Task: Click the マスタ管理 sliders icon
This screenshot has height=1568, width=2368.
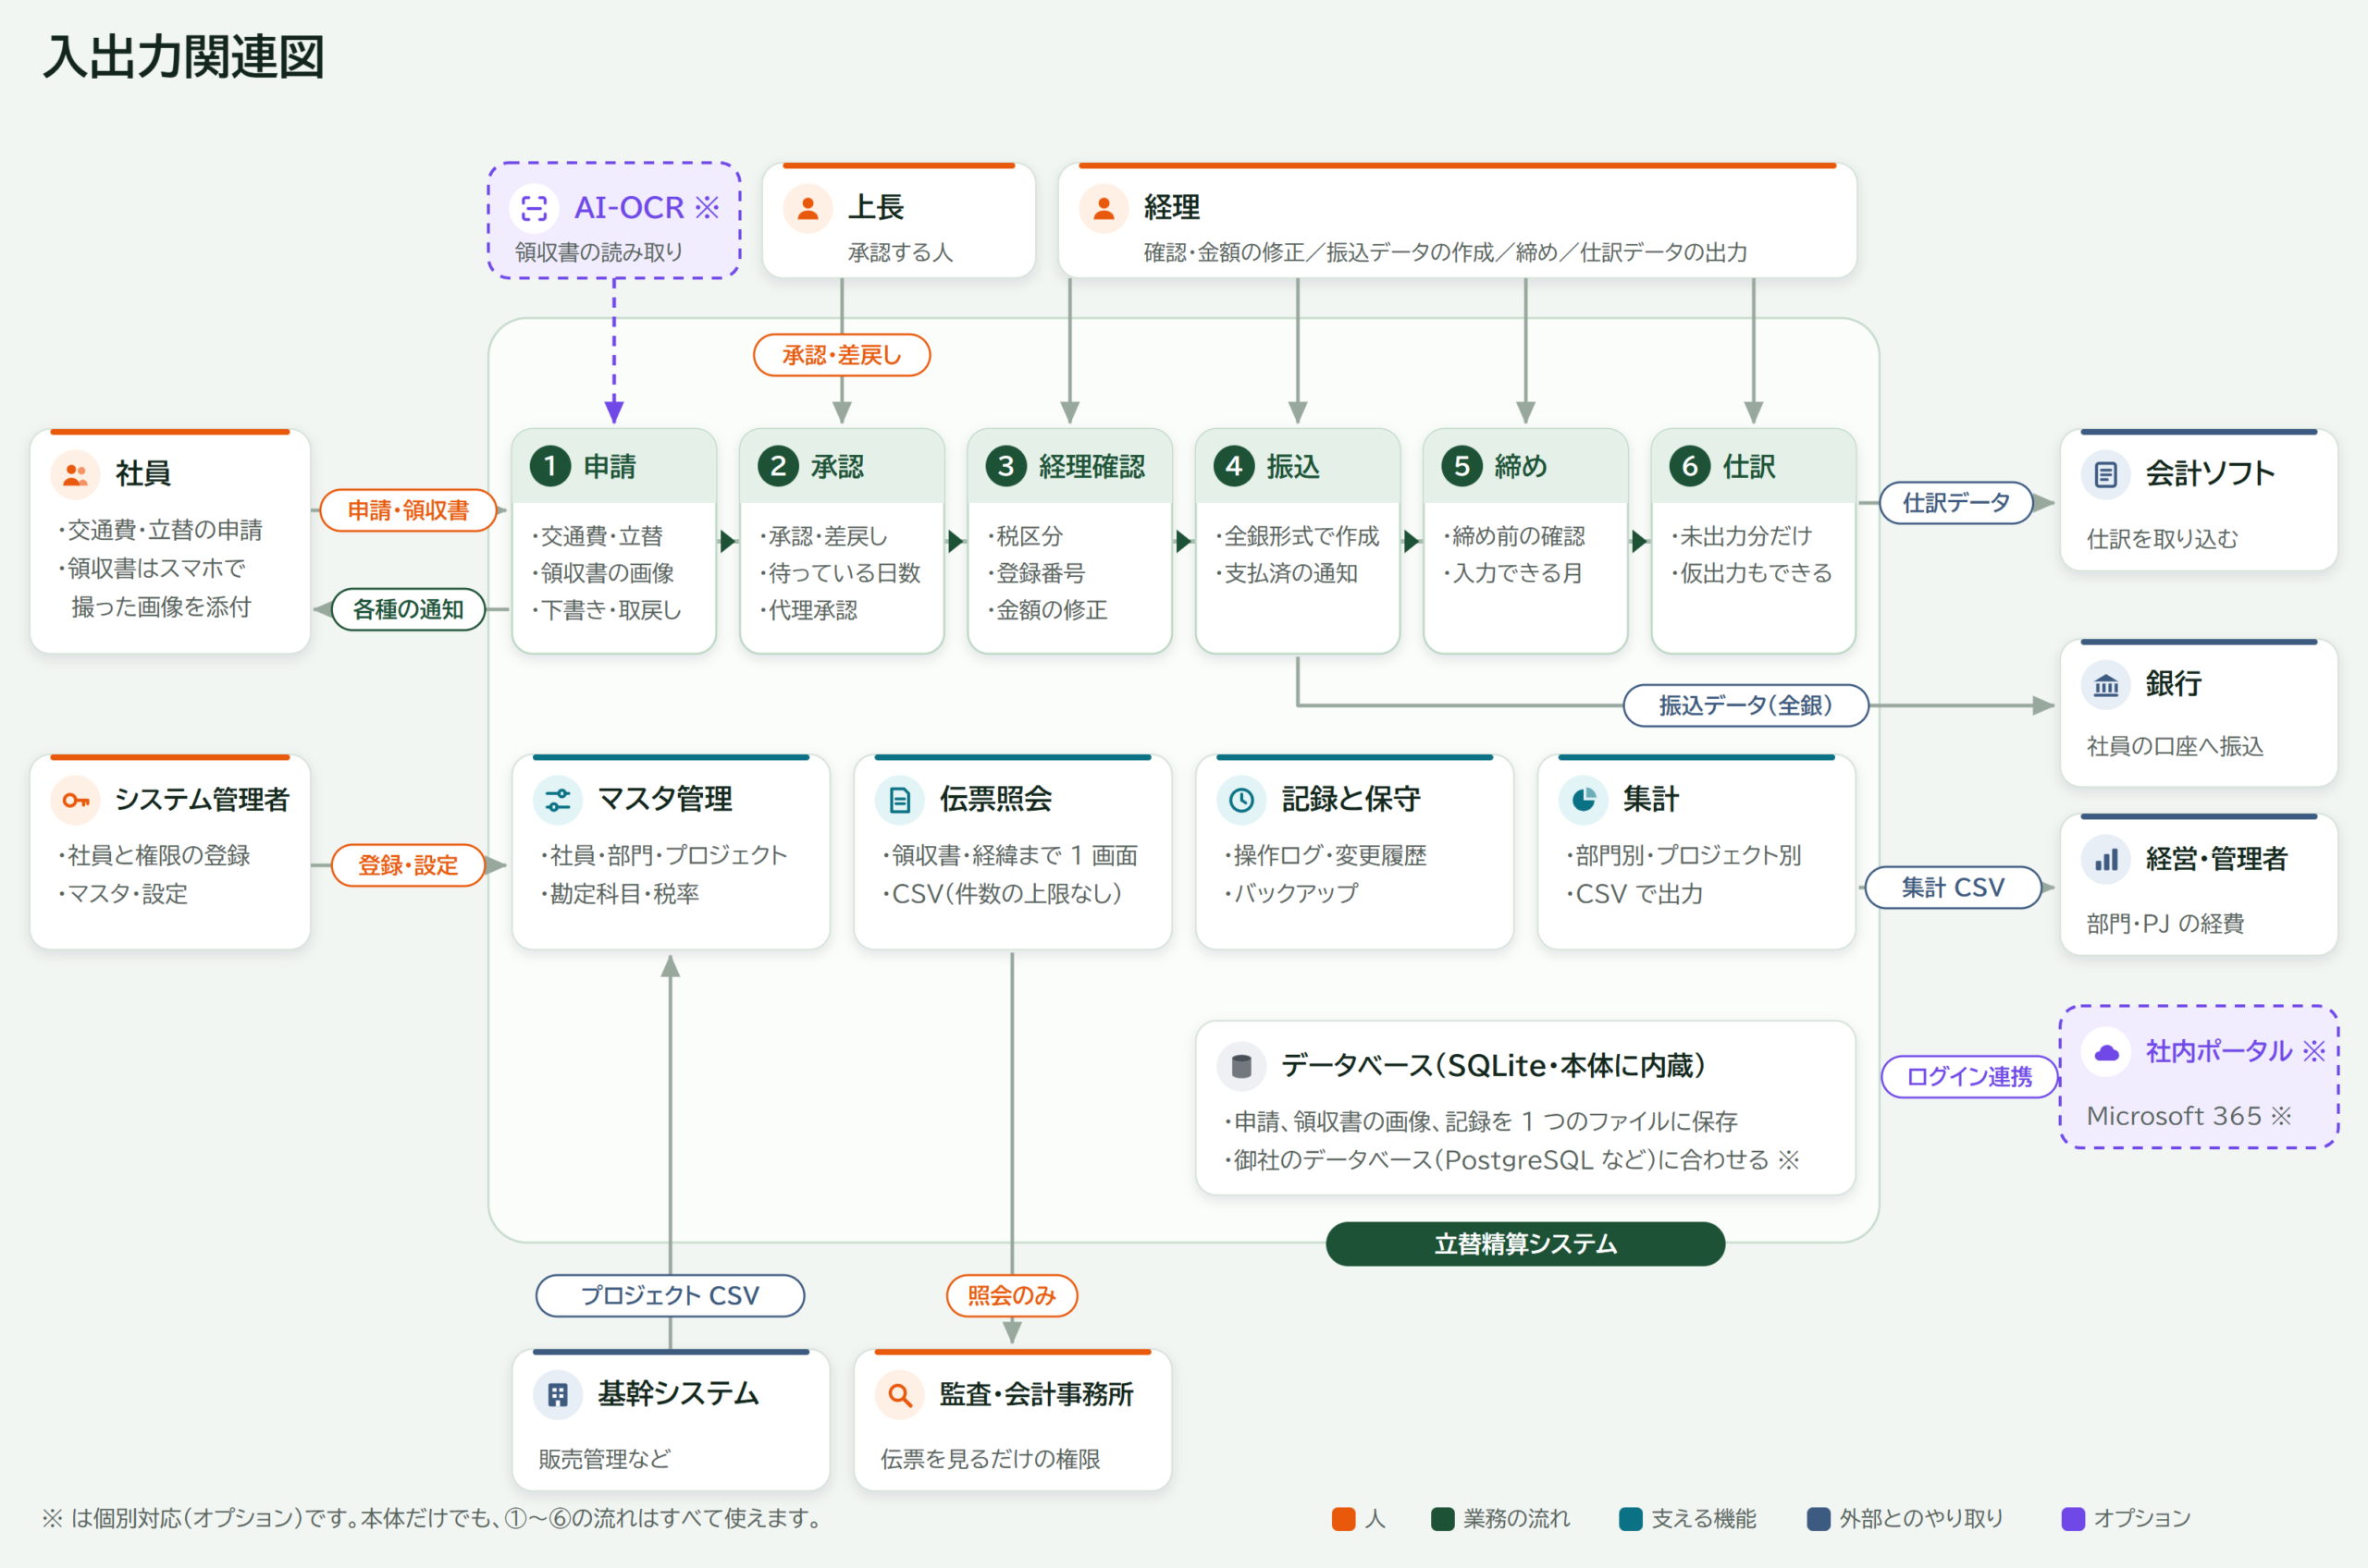Action: 557,800
